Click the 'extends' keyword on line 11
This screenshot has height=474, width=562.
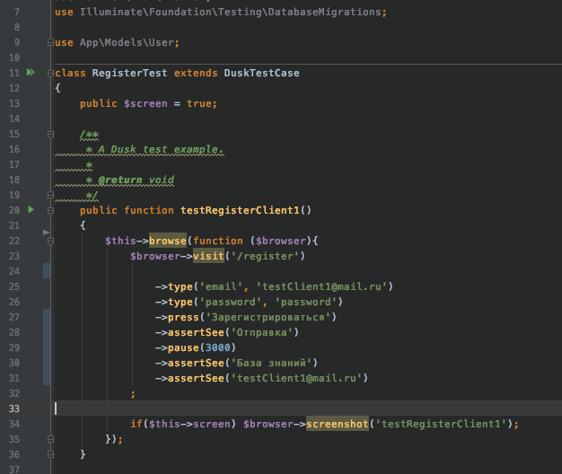coord(196,73)
